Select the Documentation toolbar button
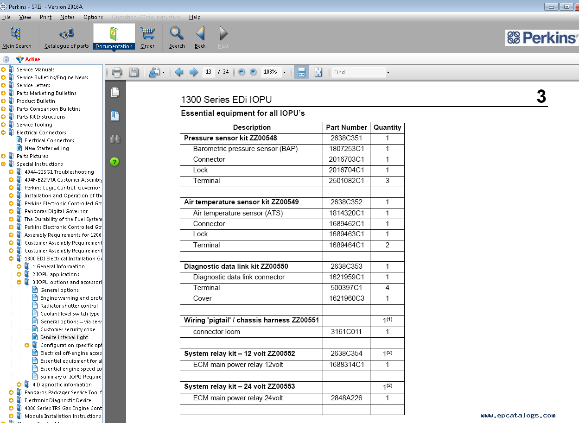The width and height of the screenshot is (579, 423). point(114,37)
